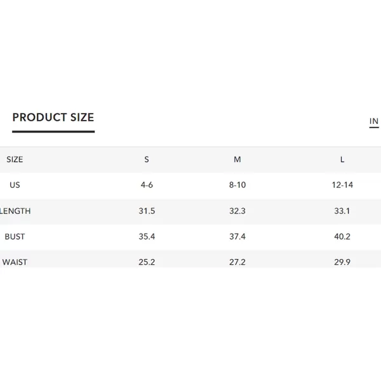This screenshot has height=381, width=381.
Task: Select the US size 8-10 cell
Action: click(x=237, y=185)
